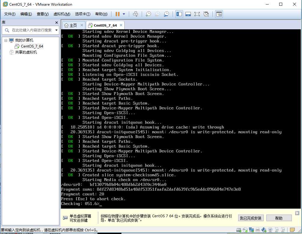Image resolution: width=302 pixels, height=234 pixels.
Task: Take a snapshot of the virtual machine
Action: [x=148, y=14]
